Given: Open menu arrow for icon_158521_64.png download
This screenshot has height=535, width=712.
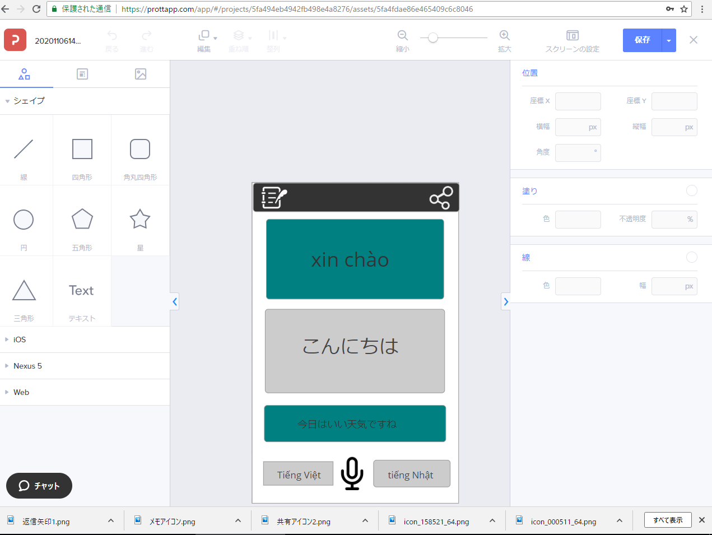Looking at the screenshot, I should (x=492, y=520).
